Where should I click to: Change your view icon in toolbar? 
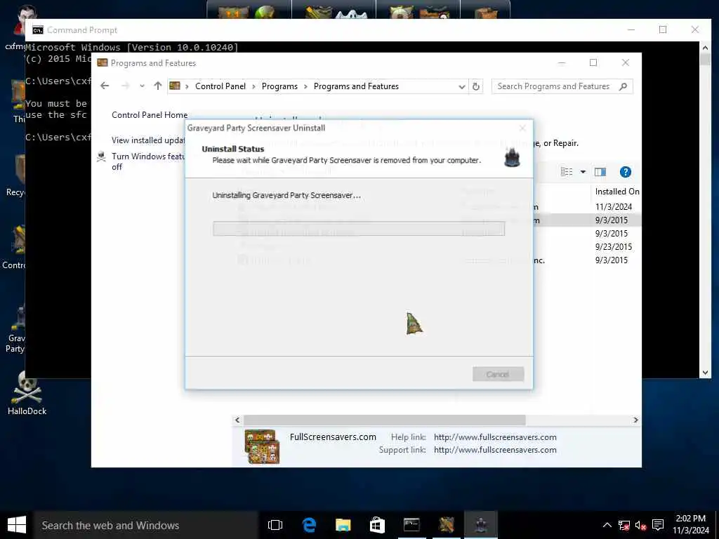pos(567,172)
